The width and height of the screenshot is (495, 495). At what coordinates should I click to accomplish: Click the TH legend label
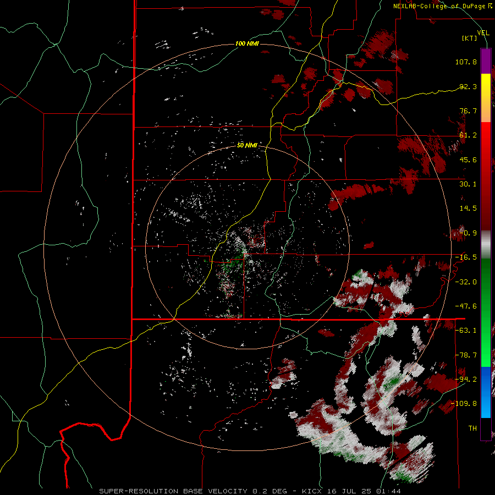(x=472, y=428)
